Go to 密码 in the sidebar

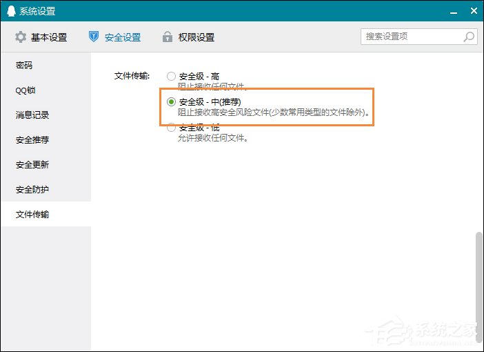click(x=24, y=66)
